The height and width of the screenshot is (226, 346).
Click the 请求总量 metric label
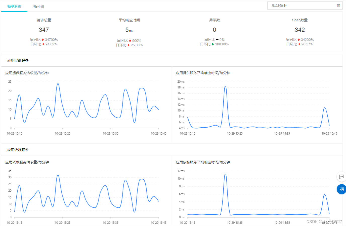tap(44, 20)
